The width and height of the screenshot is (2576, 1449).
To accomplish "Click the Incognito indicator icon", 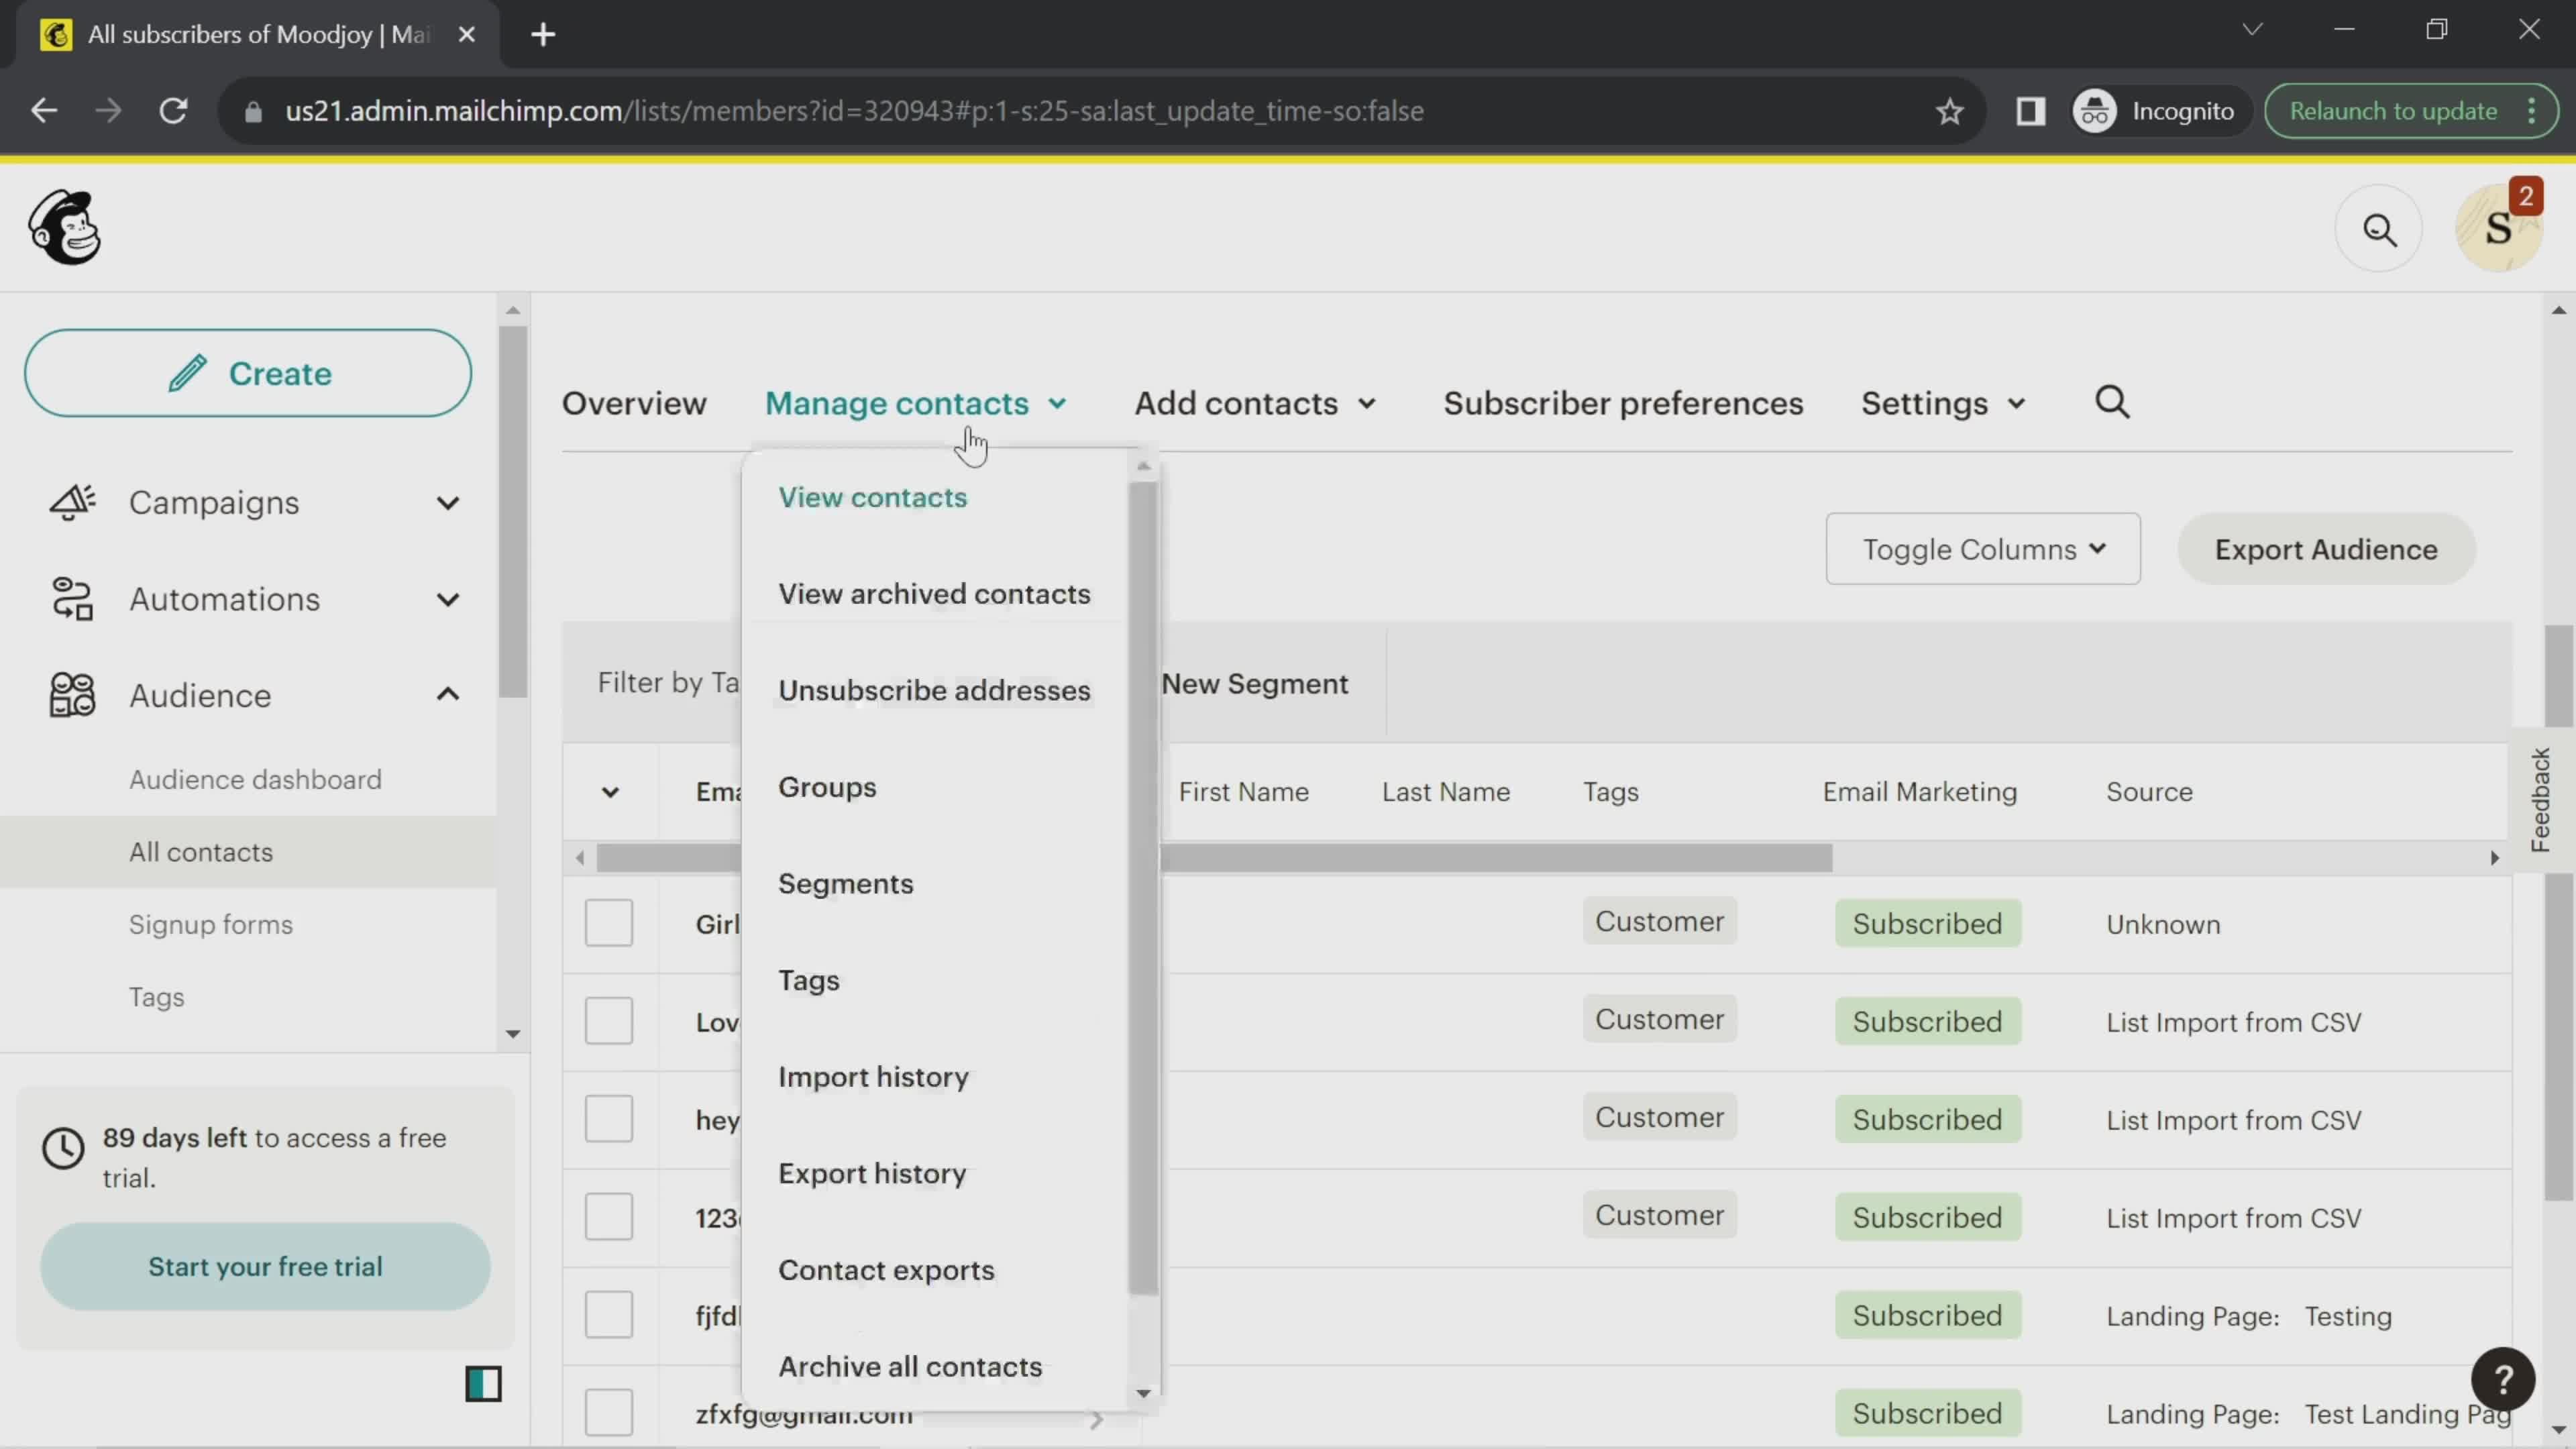I will click(2095, 111).
